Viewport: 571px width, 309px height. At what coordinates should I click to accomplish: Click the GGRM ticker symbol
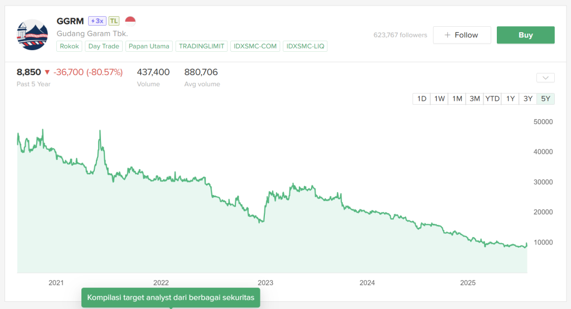pos(70,21)
